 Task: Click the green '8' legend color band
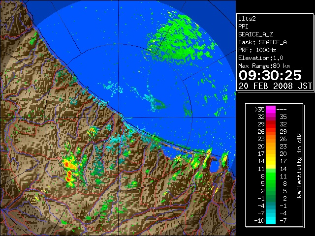(271, 176)
